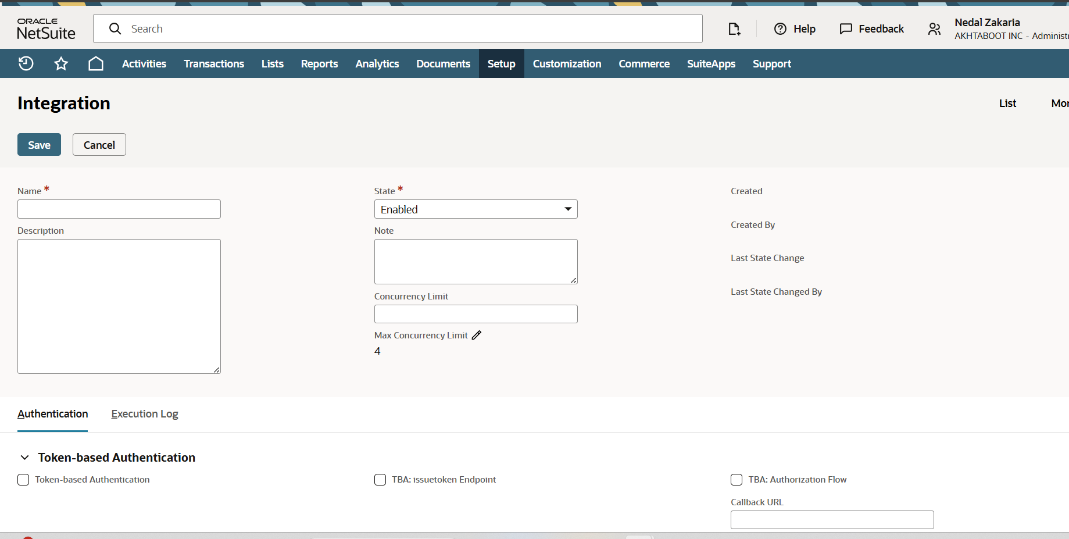Viewport: 1069px width, 539px height.
Task: Open the Commerce menu
Action: coord(644,63)
